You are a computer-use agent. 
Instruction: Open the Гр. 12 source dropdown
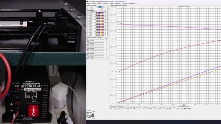pos(93,29)
